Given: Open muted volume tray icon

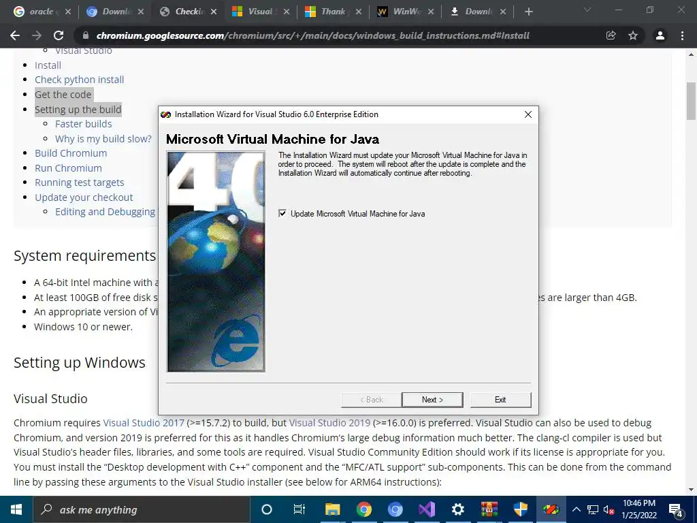Looking at the screenshot, I should (609, 509).
